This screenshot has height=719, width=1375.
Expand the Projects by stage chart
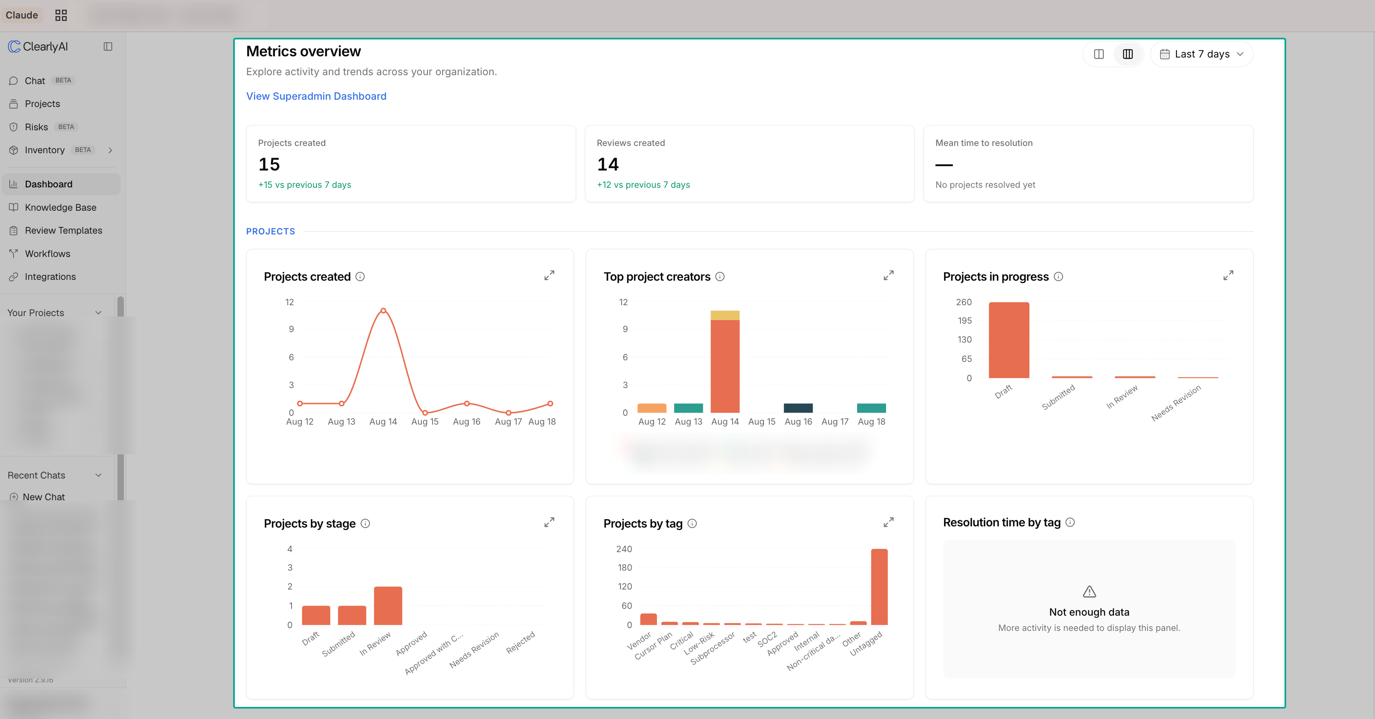coord(549,522)
